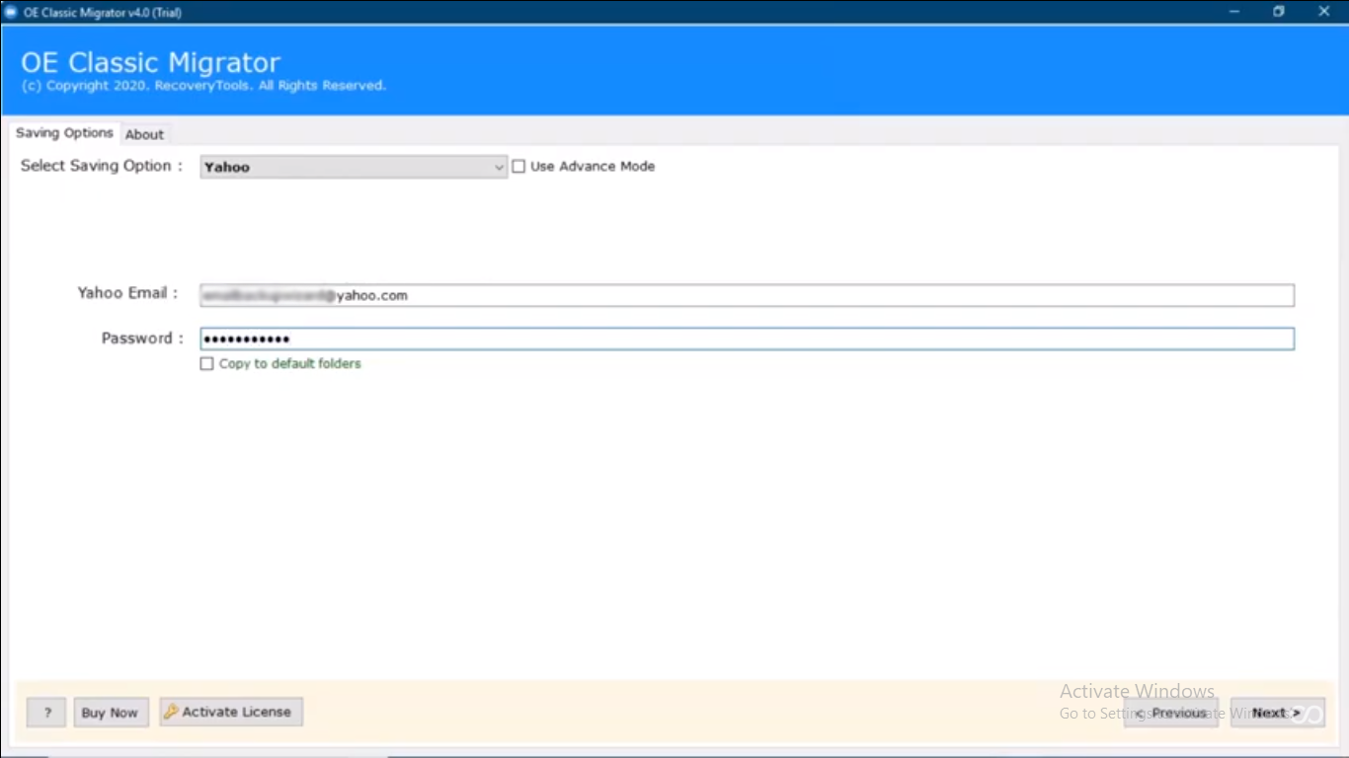This screenshot has height=758, width=1349.
Task: Click the Buy Now button
Action: tap(110, 713)
